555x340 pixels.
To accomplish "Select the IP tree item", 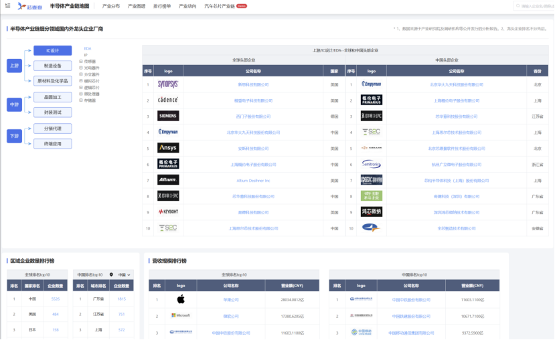I will [x=86, y=55].
